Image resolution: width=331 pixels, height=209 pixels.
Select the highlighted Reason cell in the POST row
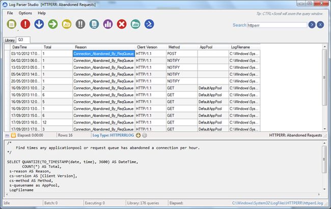104,53
